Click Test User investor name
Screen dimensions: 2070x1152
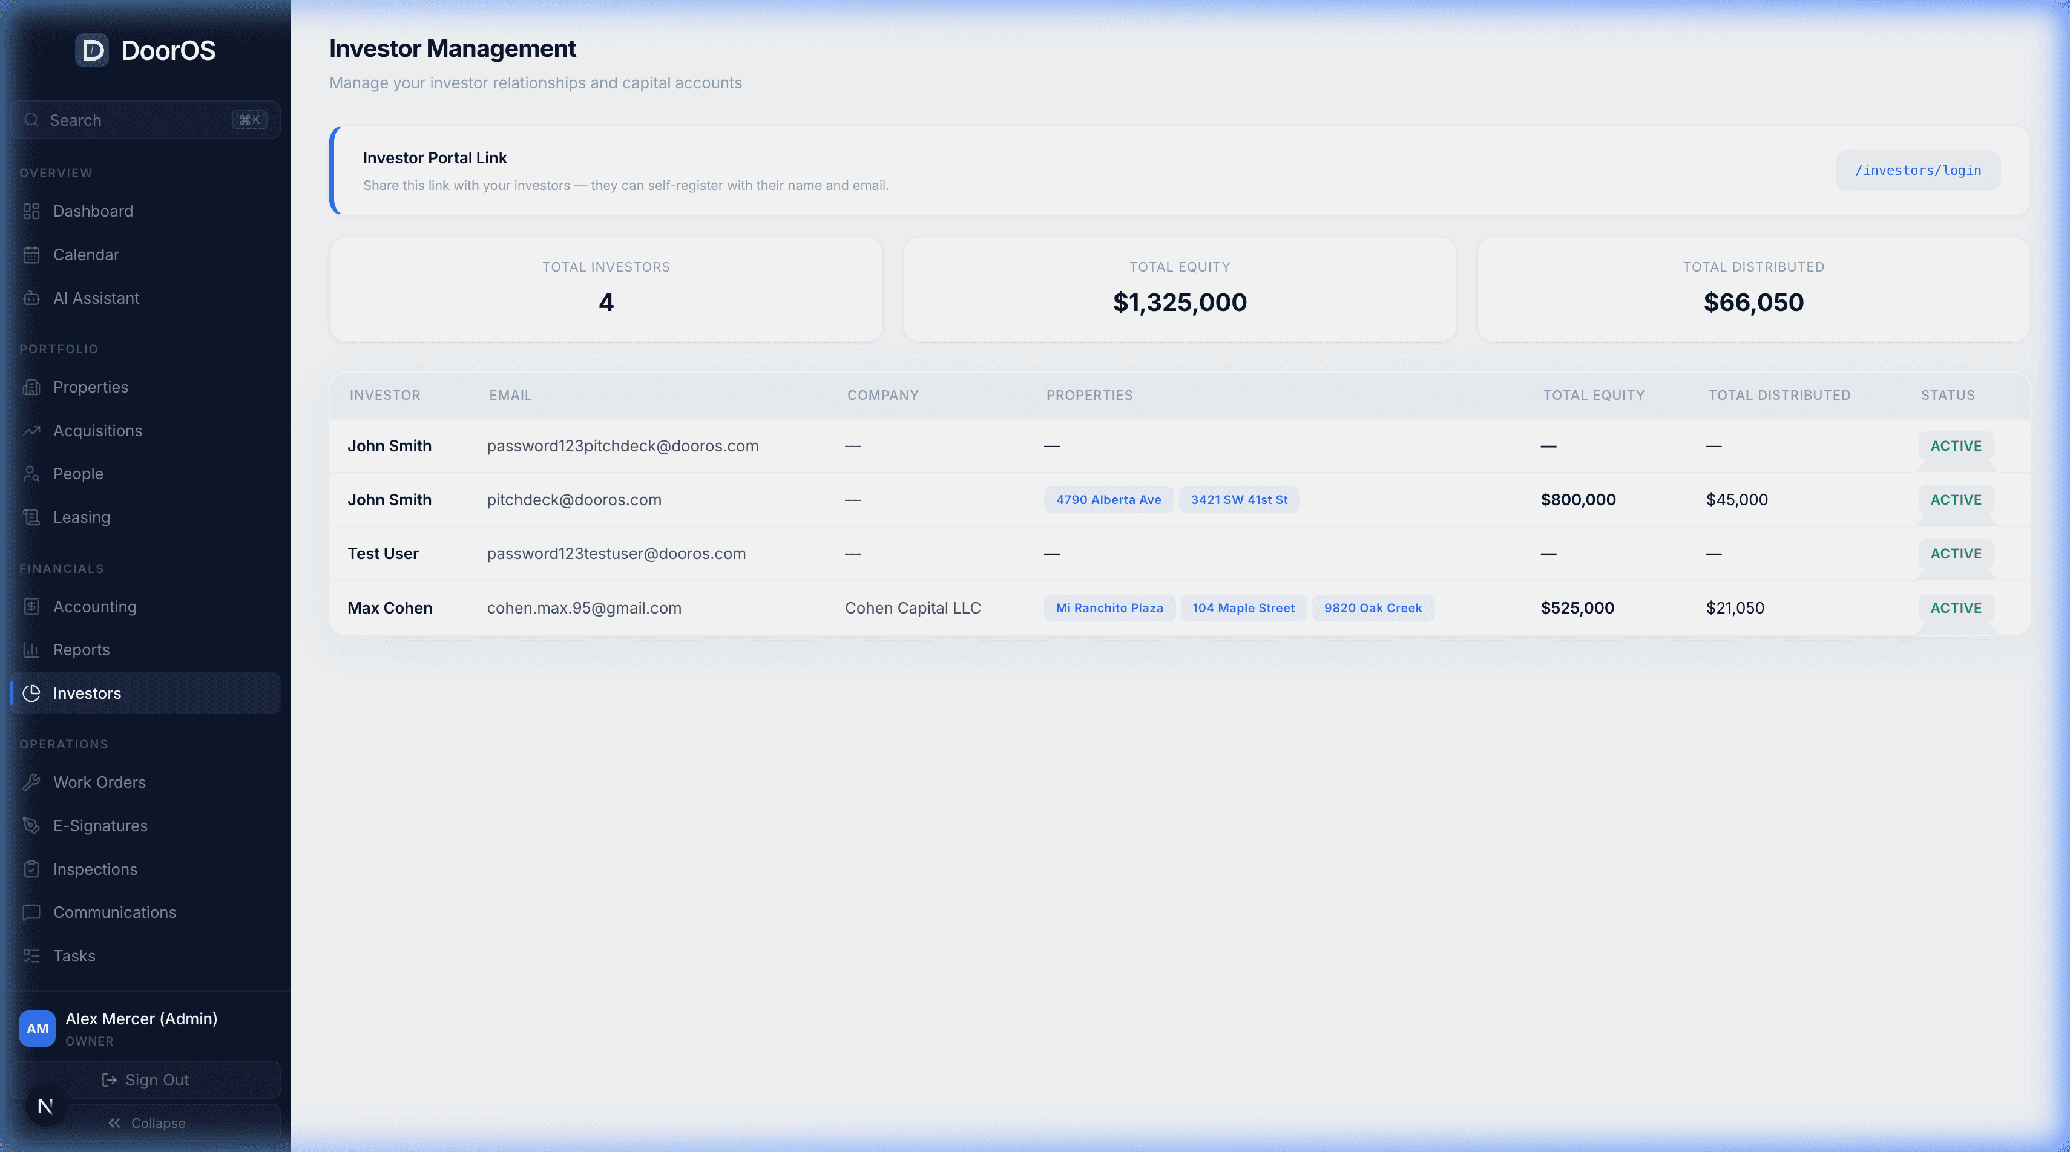pyautogui.click(x=383, y=554)
